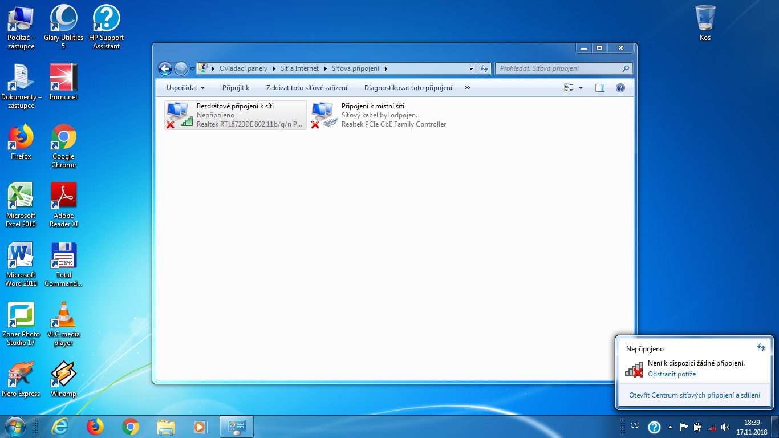The image size is (779, 438).
Task: Toggle the preview pane icon
Action: (599, 88)
